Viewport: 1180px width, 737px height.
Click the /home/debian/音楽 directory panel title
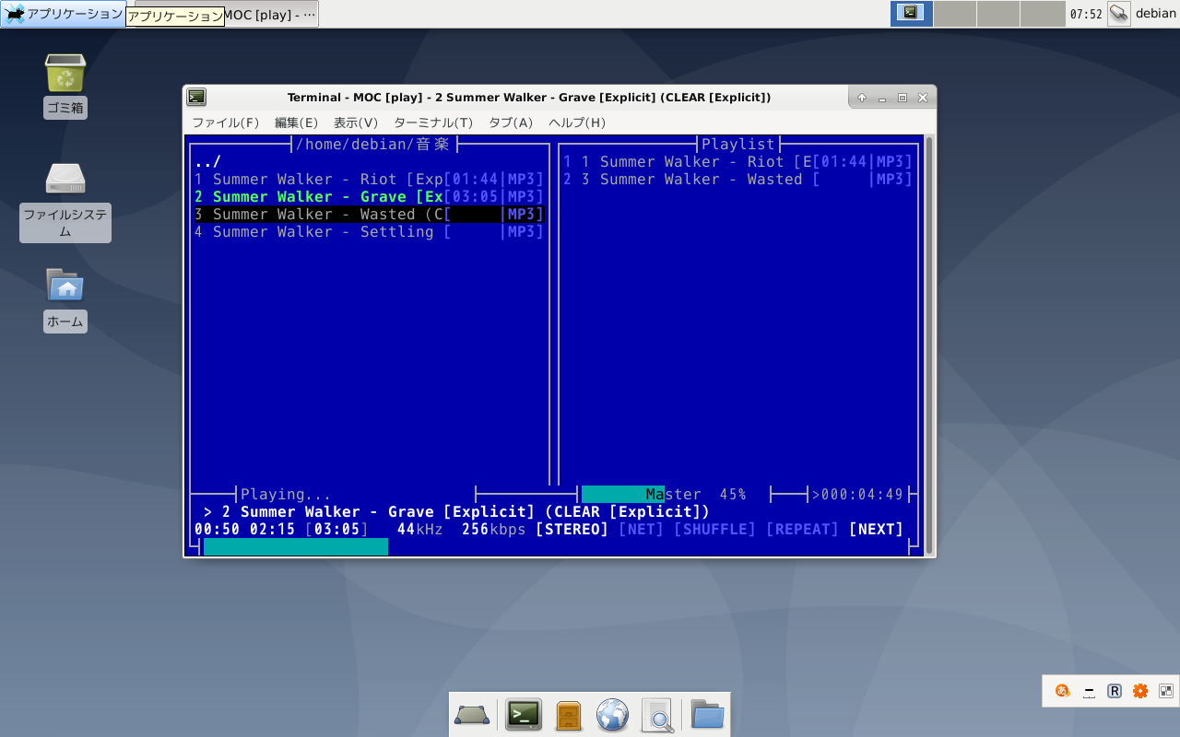(x=374, y=145)
